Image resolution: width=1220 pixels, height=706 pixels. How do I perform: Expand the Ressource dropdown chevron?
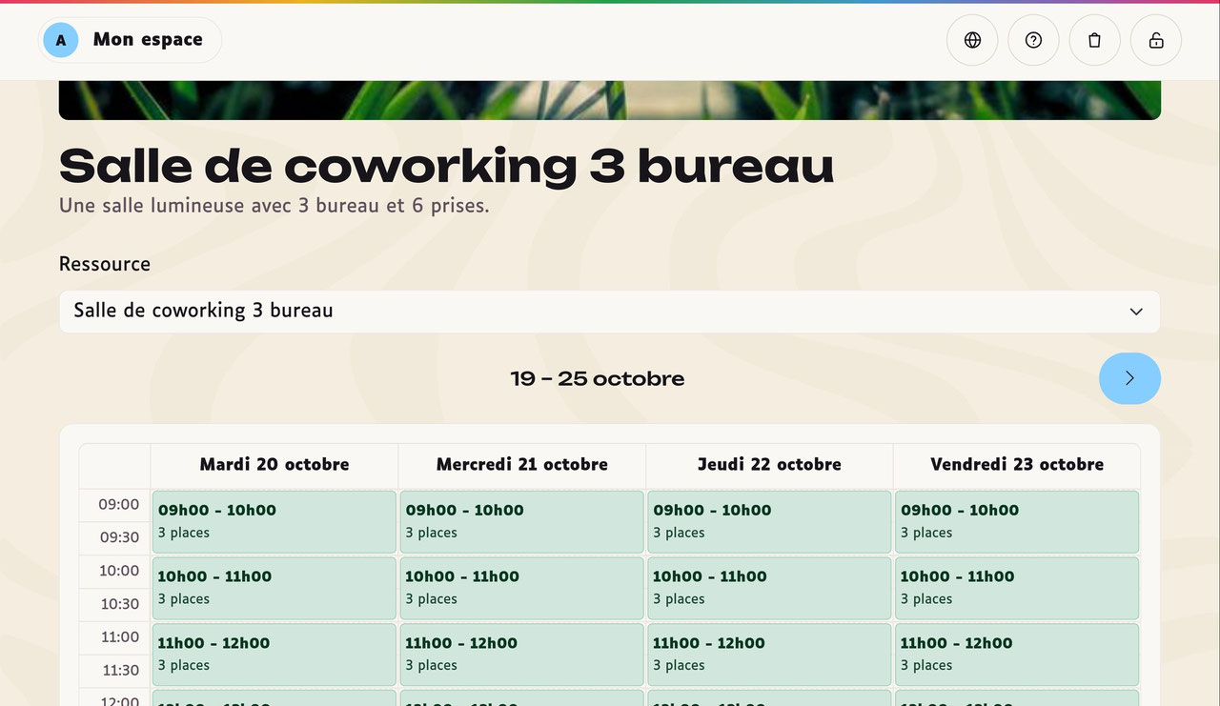coord(1135,312)
